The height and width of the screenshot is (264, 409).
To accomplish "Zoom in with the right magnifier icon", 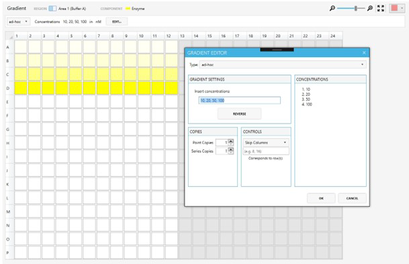I will [369, 8].
